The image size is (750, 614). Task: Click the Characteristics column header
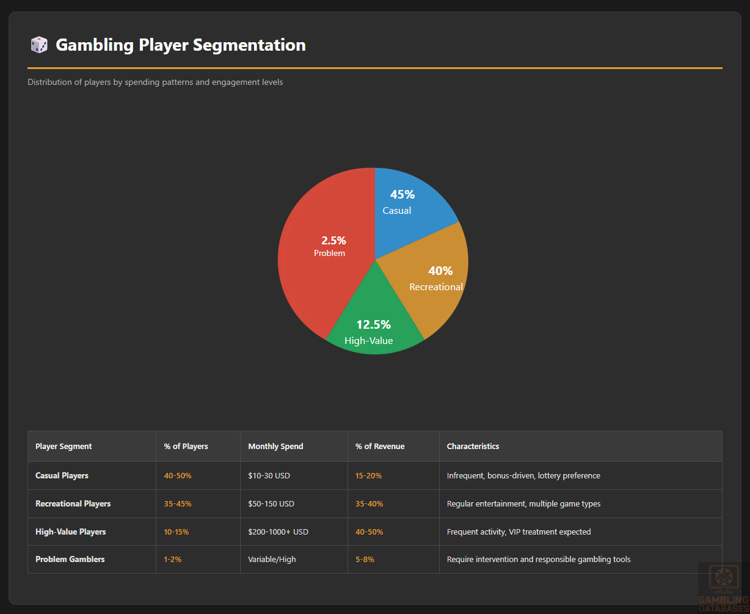(473, 447)
